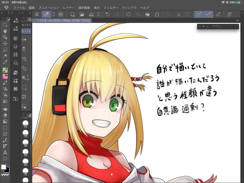Select the Text tool A
Screen dimensions: 244x183
[x=5, y=152]
